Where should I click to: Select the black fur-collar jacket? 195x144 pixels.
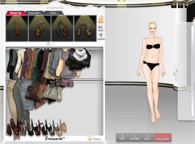click(79, 59)
